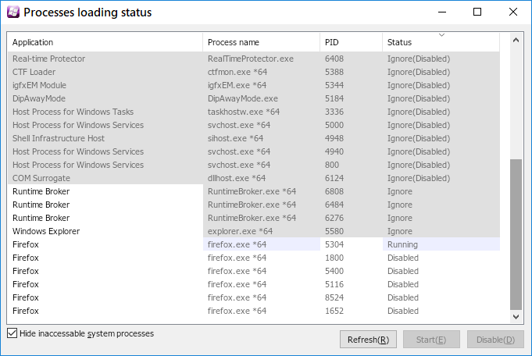Select the Firefox row with Running status
The width and height of the screenshot is (532, 356).
click(254, 244)
